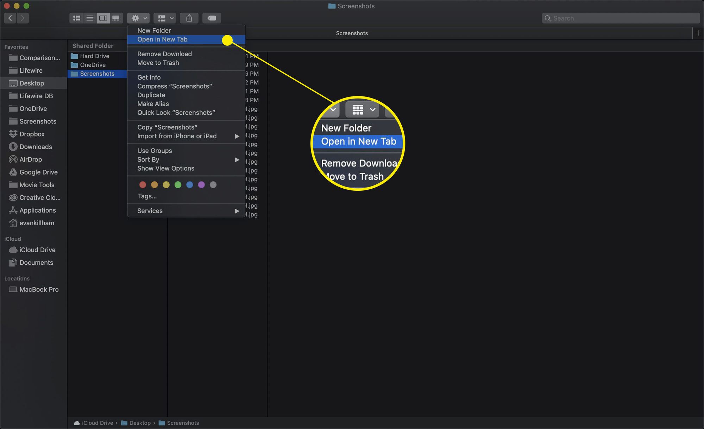Image resolution: width=704 pixels, height=429 pixels.
Task: Click 'New Folder' in the context menu
Action: pos(153,30)
